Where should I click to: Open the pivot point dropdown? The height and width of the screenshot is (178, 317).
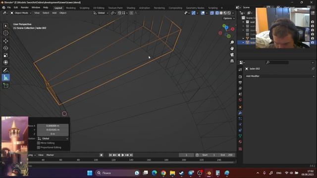click(x=113, y=13)
